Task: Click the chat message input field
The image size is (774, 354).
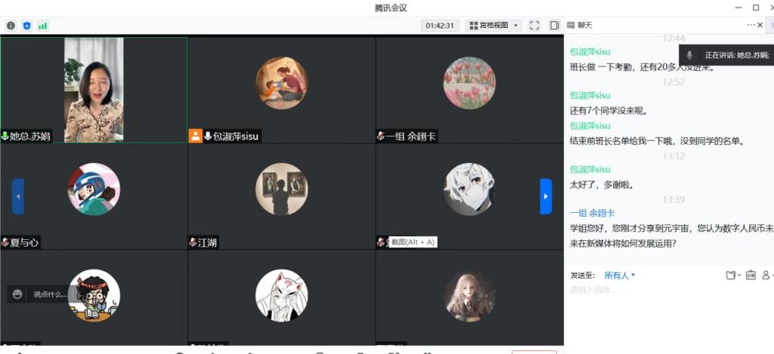Action: pyautogui.click(x=665, y=290)
